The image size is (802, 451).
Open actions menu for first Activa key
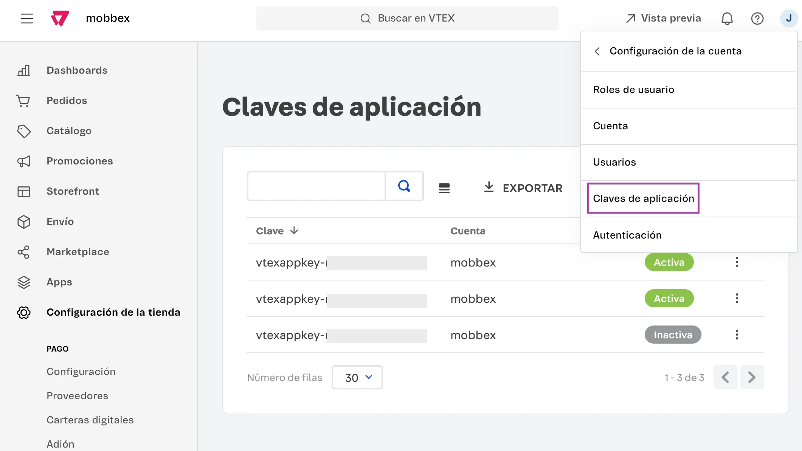(737, 262)
